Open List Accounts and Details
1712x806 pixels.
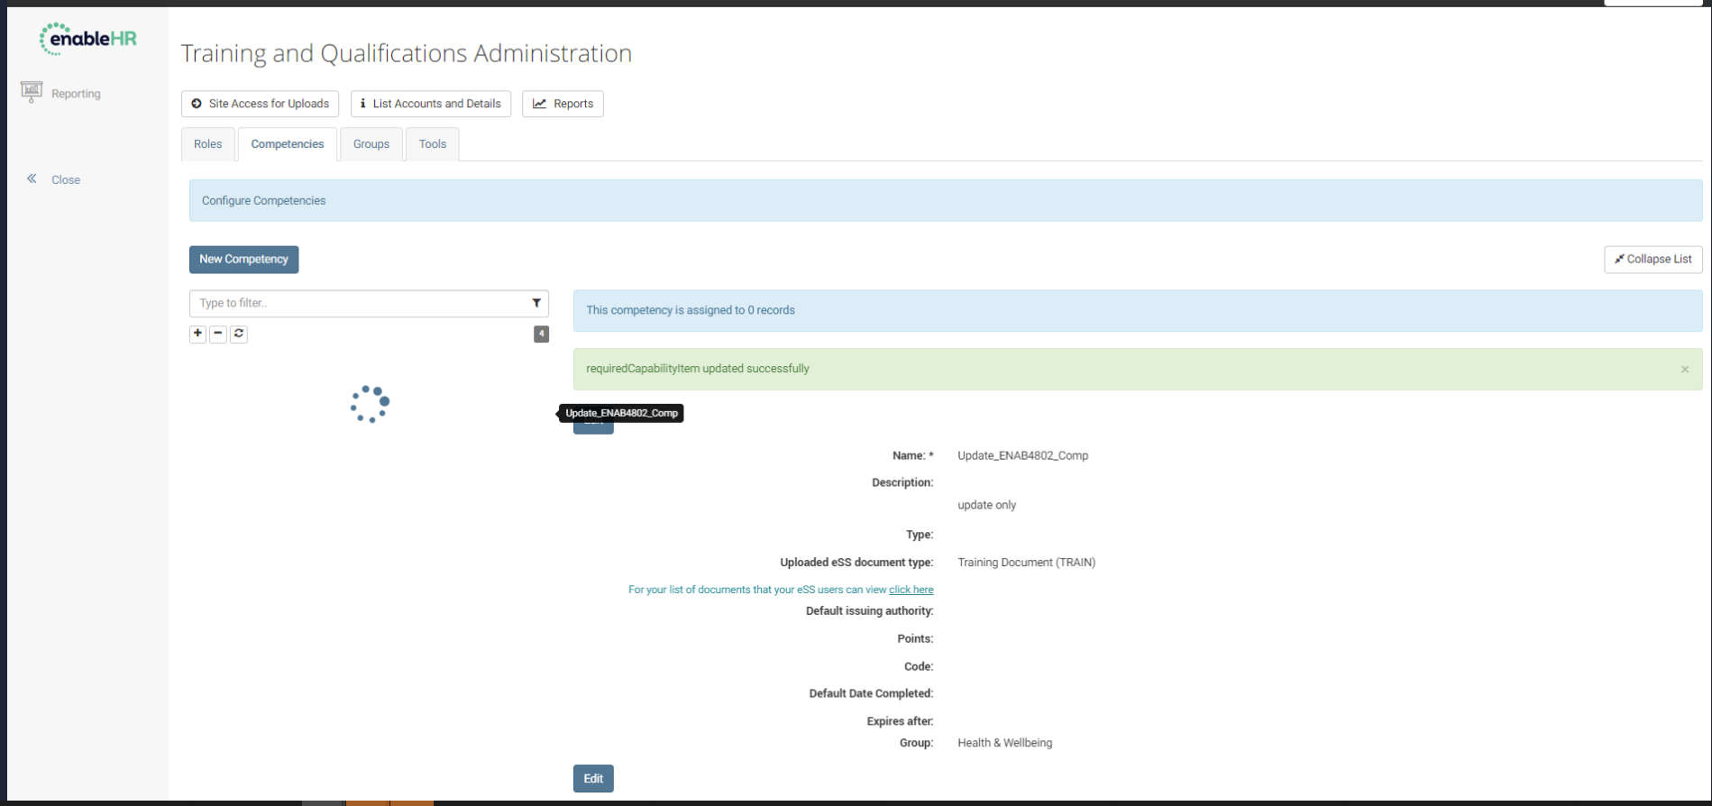coord(431,104)
